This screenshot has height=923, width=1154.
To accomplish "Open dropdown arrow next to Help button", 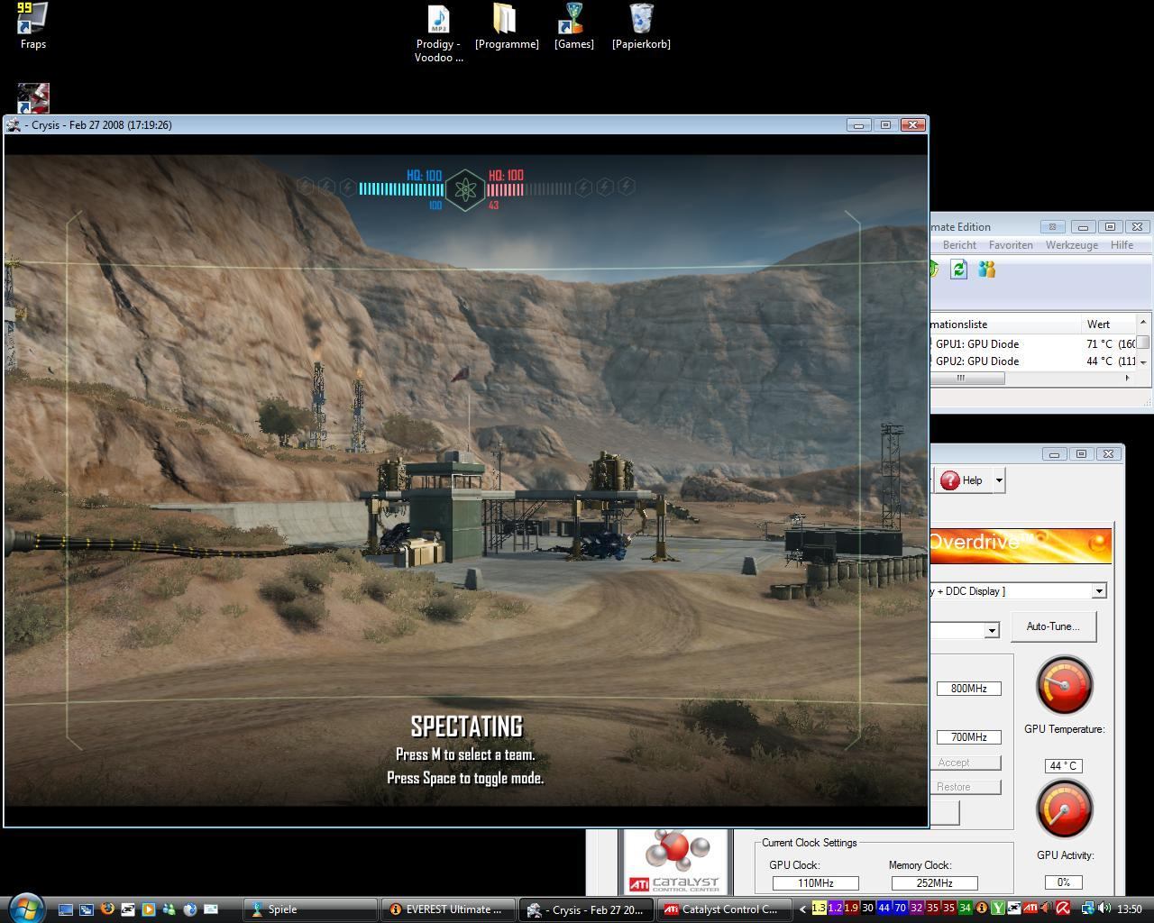I will [999, 480].
